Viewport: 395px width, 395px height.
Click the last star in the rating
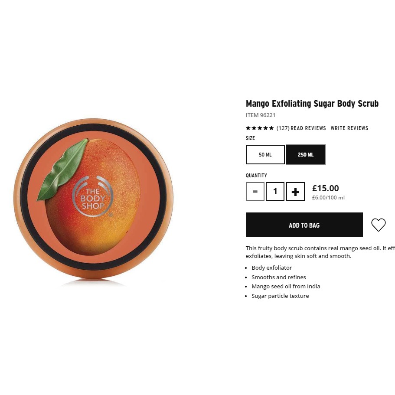pos(271,128)
